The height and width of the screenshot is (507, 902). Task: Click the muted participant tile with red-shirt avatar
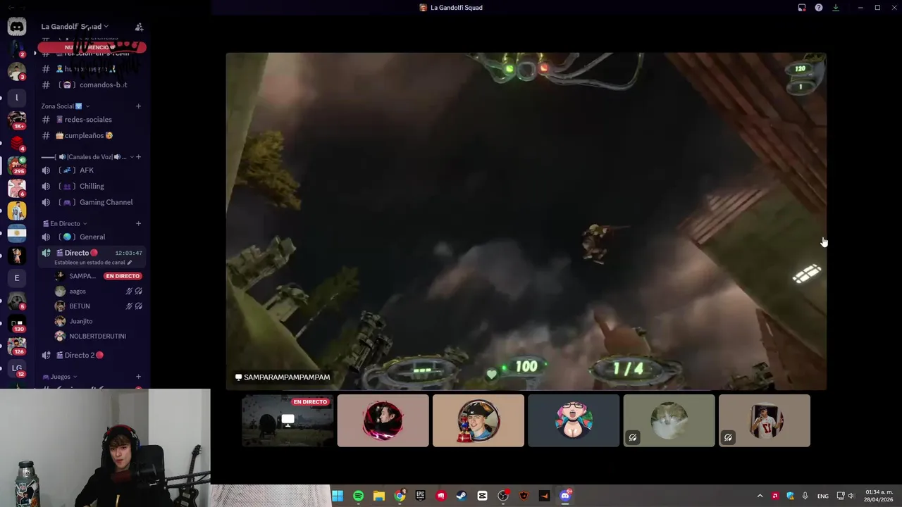click(765, 420)
